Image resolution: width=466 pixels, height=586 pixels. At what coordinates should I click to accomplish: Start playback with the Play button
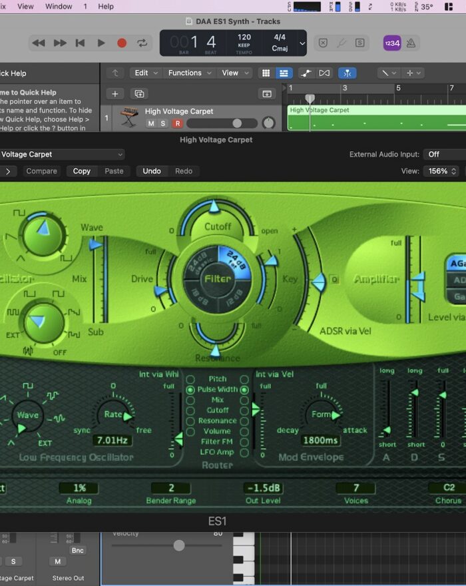tap(101, 43)
